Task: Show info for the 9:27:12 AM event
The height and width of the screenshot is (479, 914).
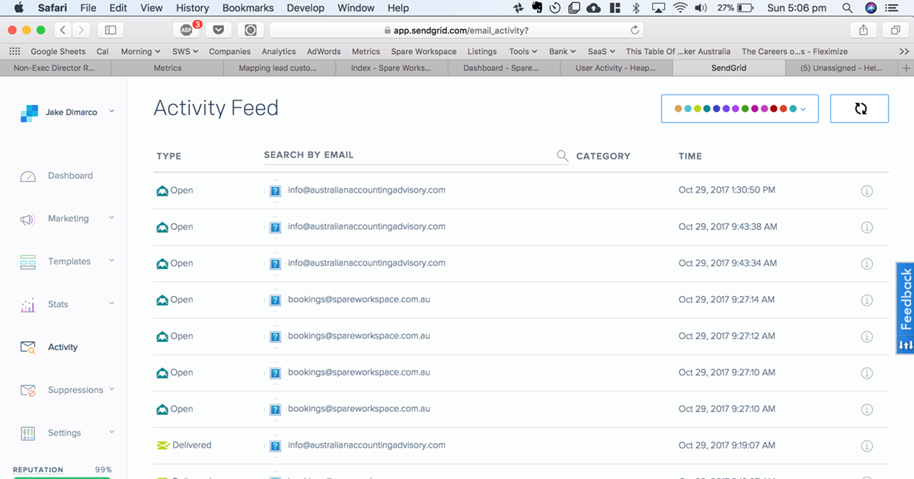Action: point(866,337)
